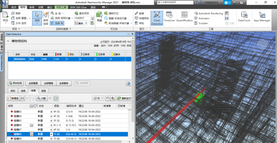Select the 碰撞84 result row

67,116
